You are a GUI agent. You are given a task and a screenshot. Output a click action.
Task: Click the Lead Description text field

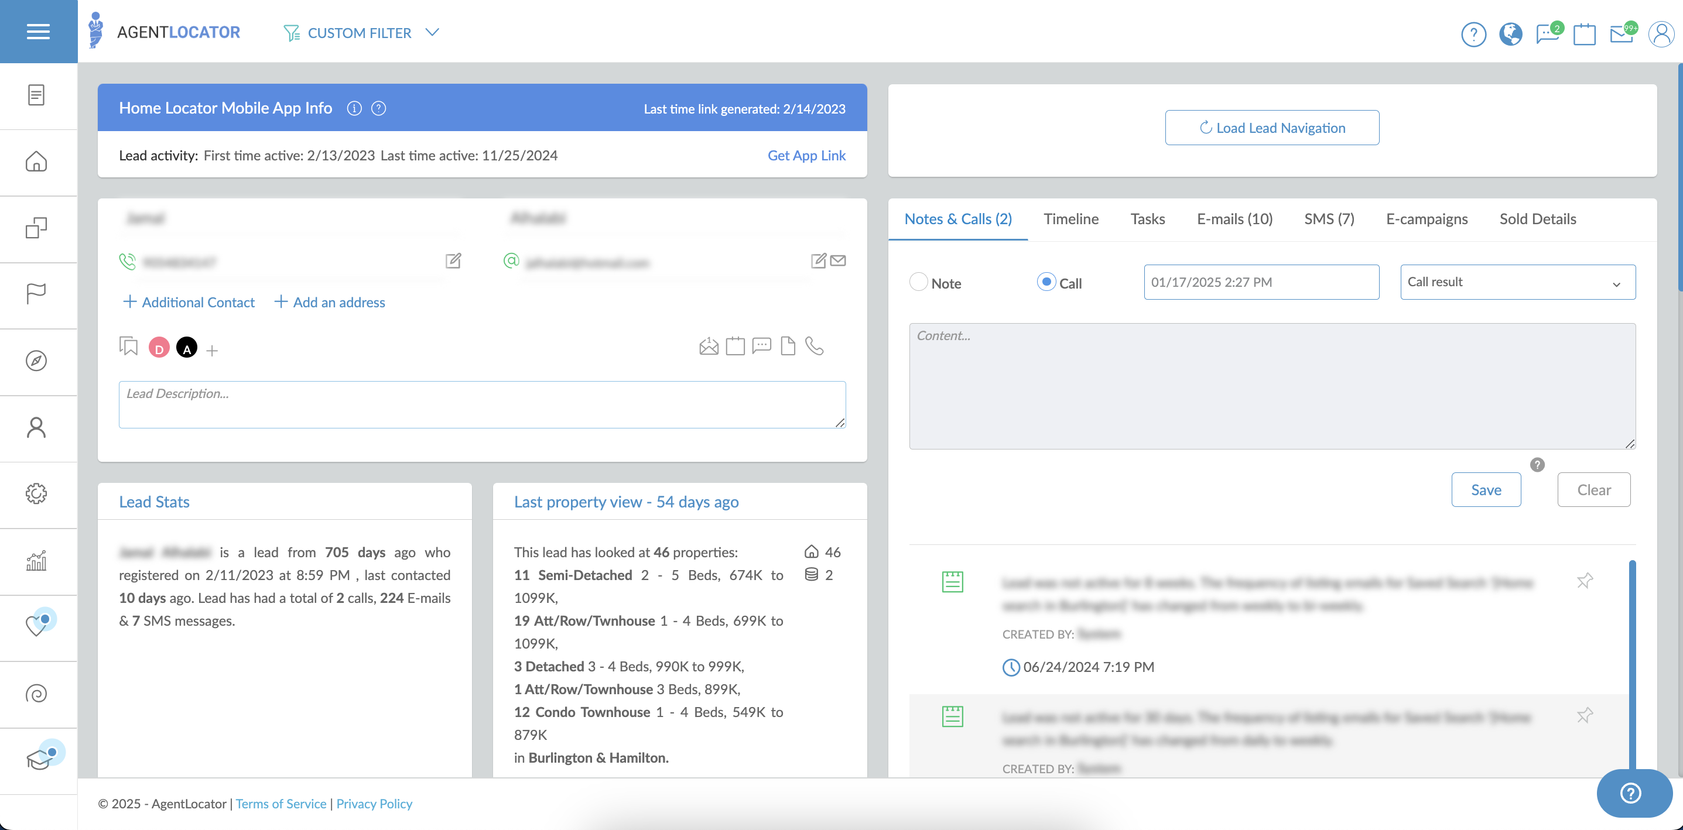pyautogui.click(x=481, y=404)
